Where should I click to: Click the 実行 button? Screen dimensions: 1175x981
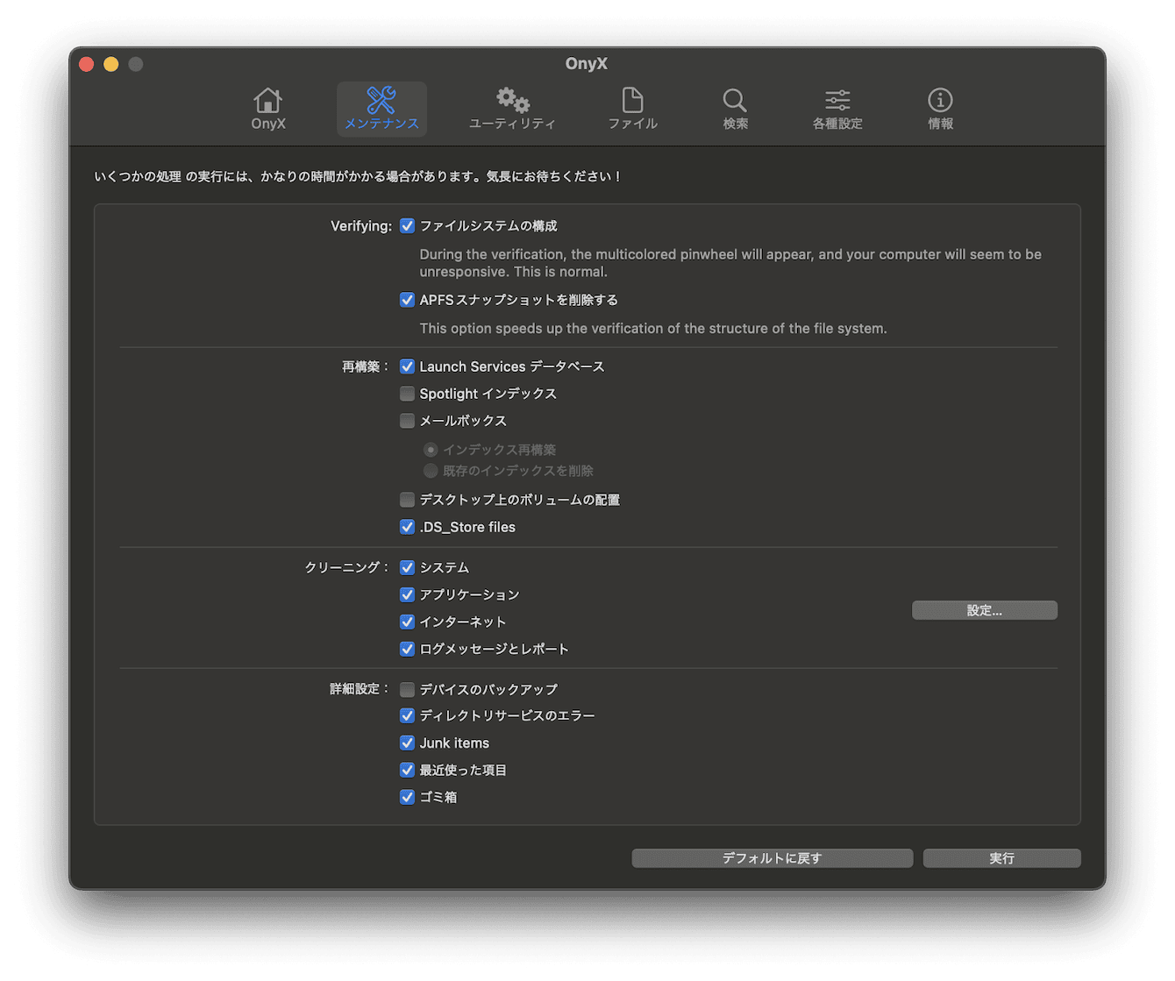point(1001,858)
